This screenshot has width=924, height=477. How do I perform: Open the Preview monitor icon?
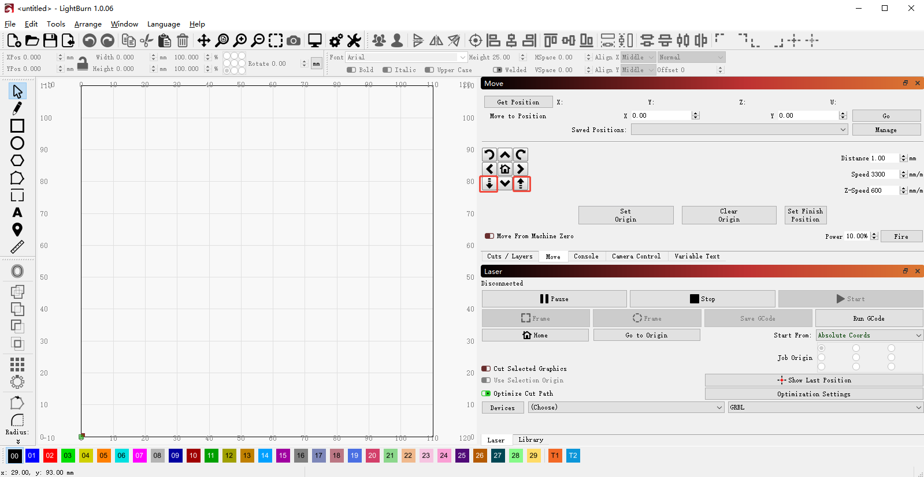315,40
